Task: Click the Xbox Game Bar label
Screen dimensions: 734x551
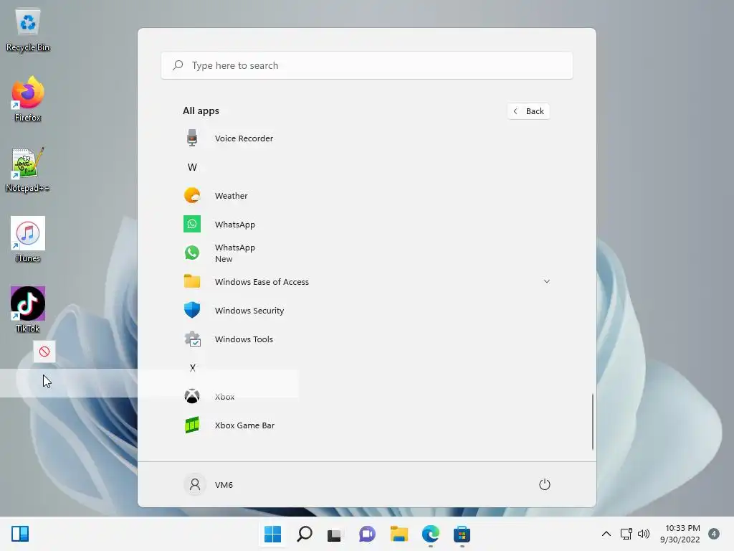Action: (x=245, y=425)
